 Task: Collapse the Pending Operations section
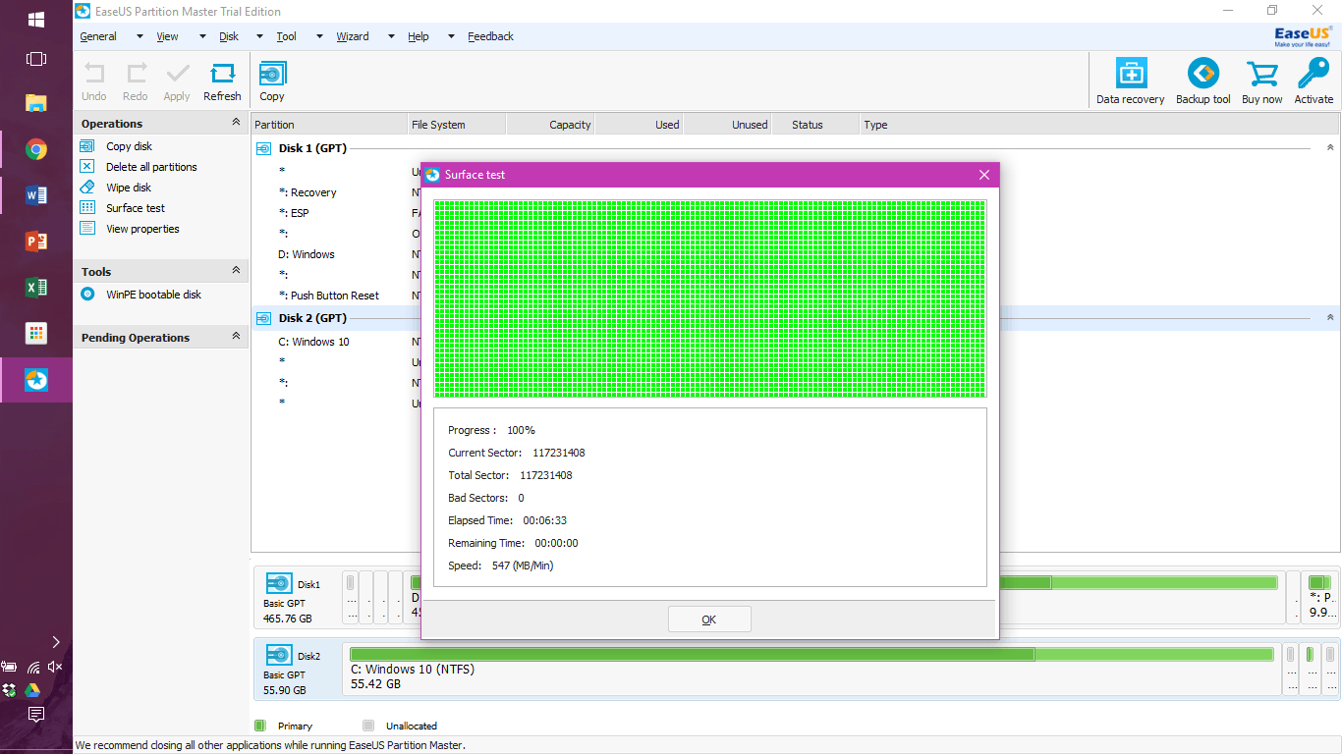[x=236, y=337]
